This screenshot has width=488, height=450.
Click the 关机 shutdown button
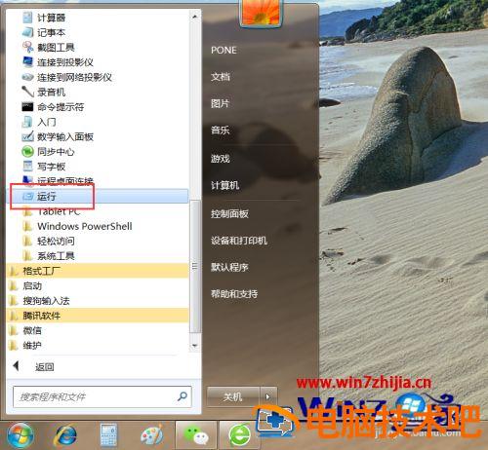coord(233,396)
